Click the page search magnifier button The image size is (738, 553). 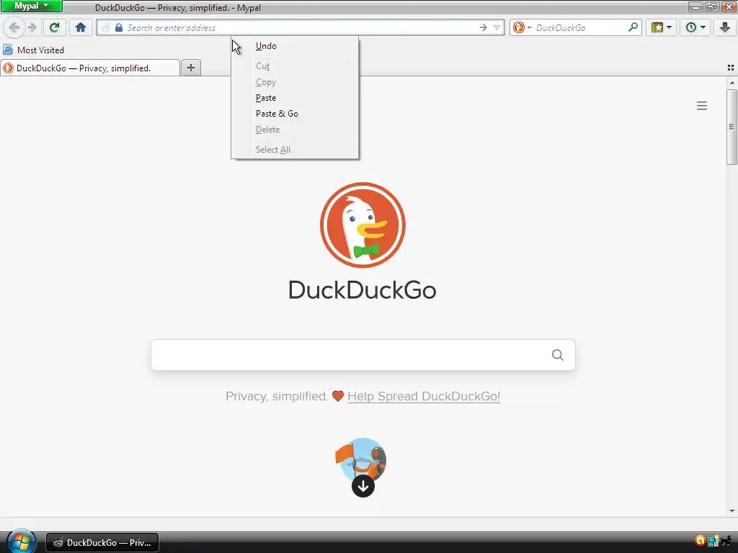(558, 355)
